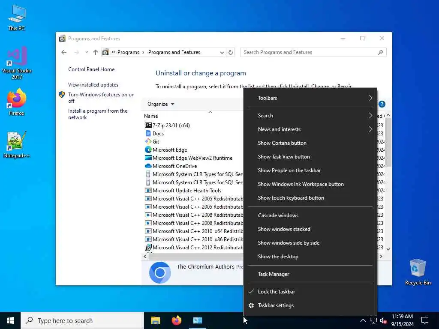Select Microsoft Edge in the list
439x329 pixels.
(x=170, y=150)
